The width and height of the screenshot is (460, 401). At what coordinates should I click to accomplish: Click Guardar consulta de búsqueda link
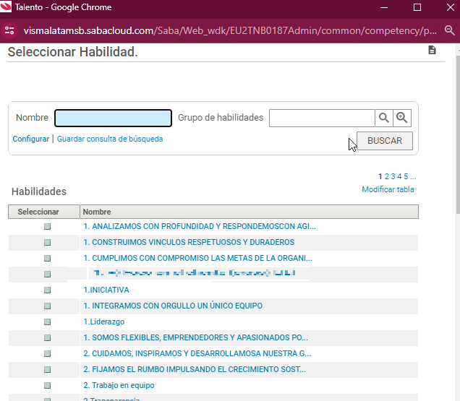pos(110,139)
